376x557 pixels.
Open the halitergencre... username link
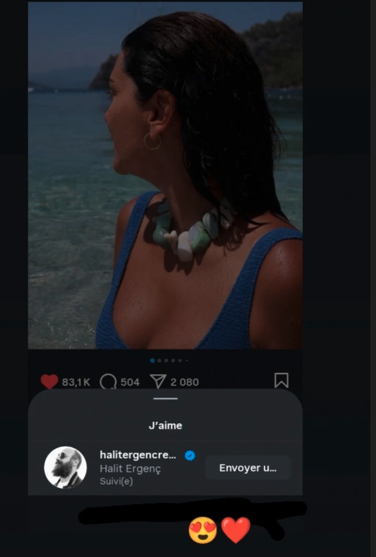click(137, 455)
